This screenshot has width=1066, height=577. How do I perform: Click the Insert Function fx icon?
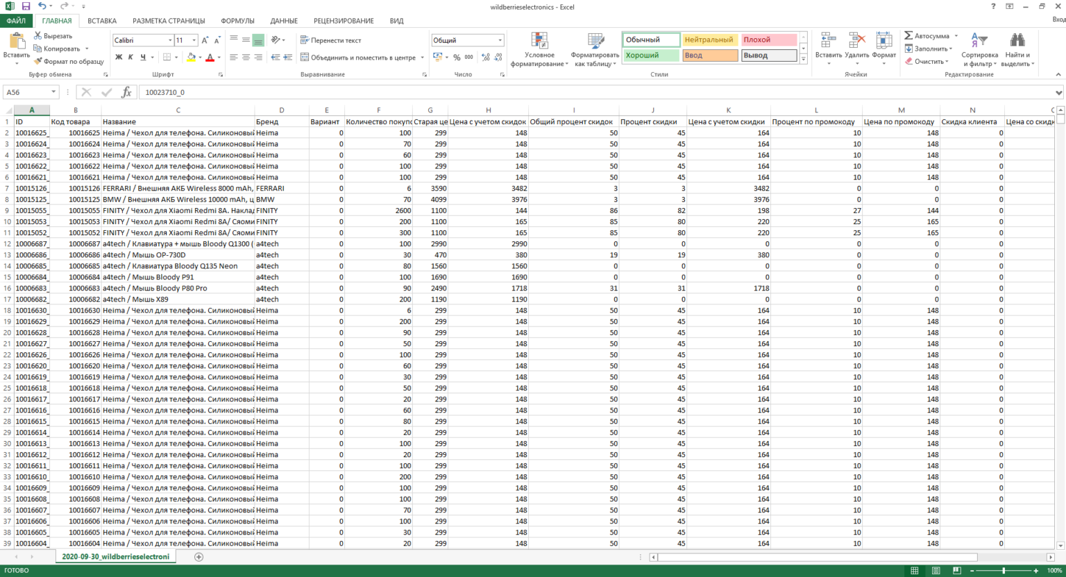point(126,92)
